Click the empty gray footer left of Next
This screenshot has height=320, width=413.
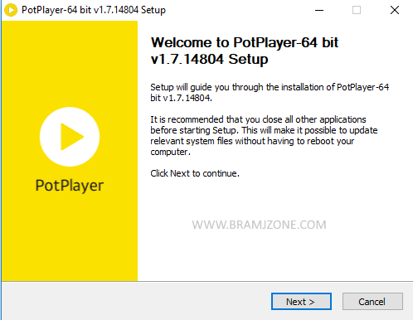135,301
